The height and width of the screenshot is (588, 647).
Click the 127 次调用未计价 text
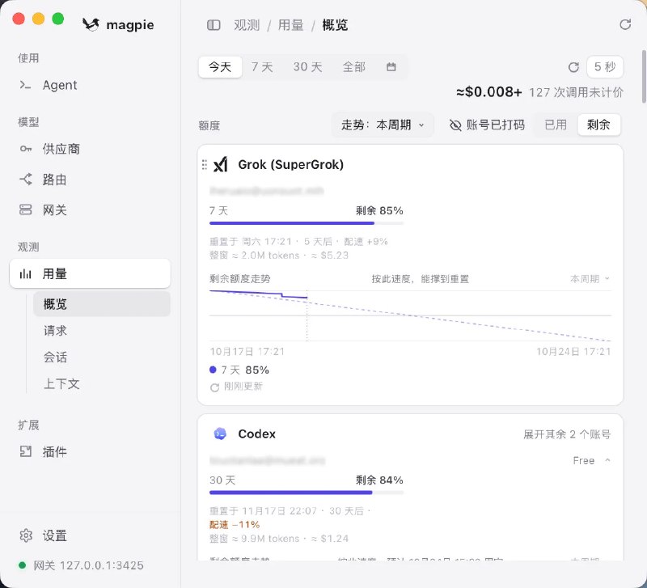point(576,92)
